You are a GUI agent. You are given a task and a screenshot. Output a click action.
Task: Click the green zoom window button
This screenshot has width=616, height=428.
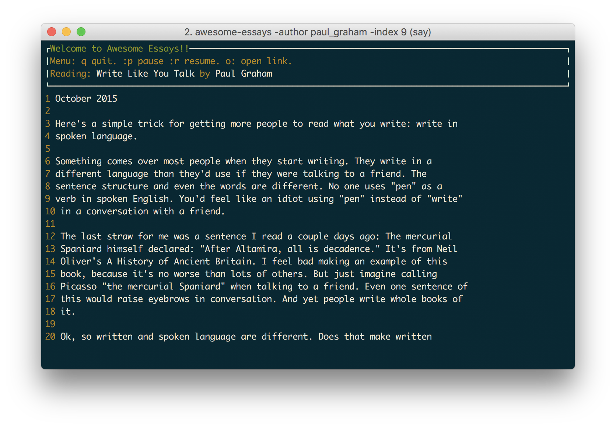[81, 32]
